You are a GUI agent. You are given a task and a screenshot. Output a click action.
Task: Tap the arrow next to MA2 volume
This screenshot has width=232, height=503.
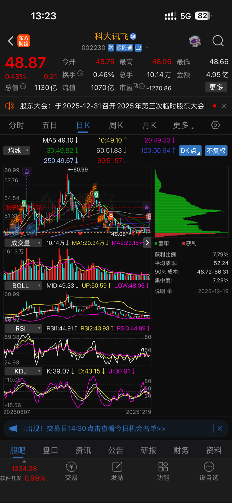click(x=147, y=243)
